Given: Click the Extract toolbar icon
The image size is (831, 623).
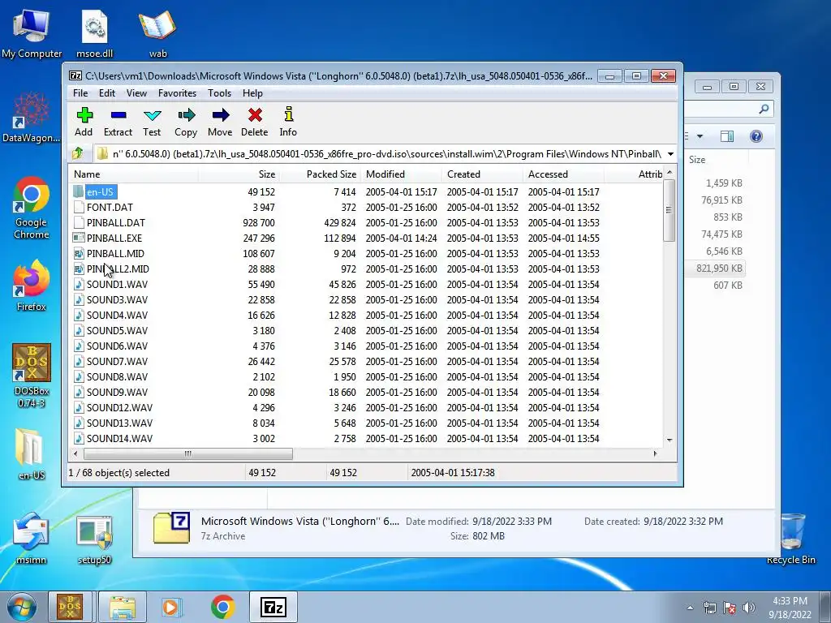Looking at the screenshot, I should click(118, 115).
